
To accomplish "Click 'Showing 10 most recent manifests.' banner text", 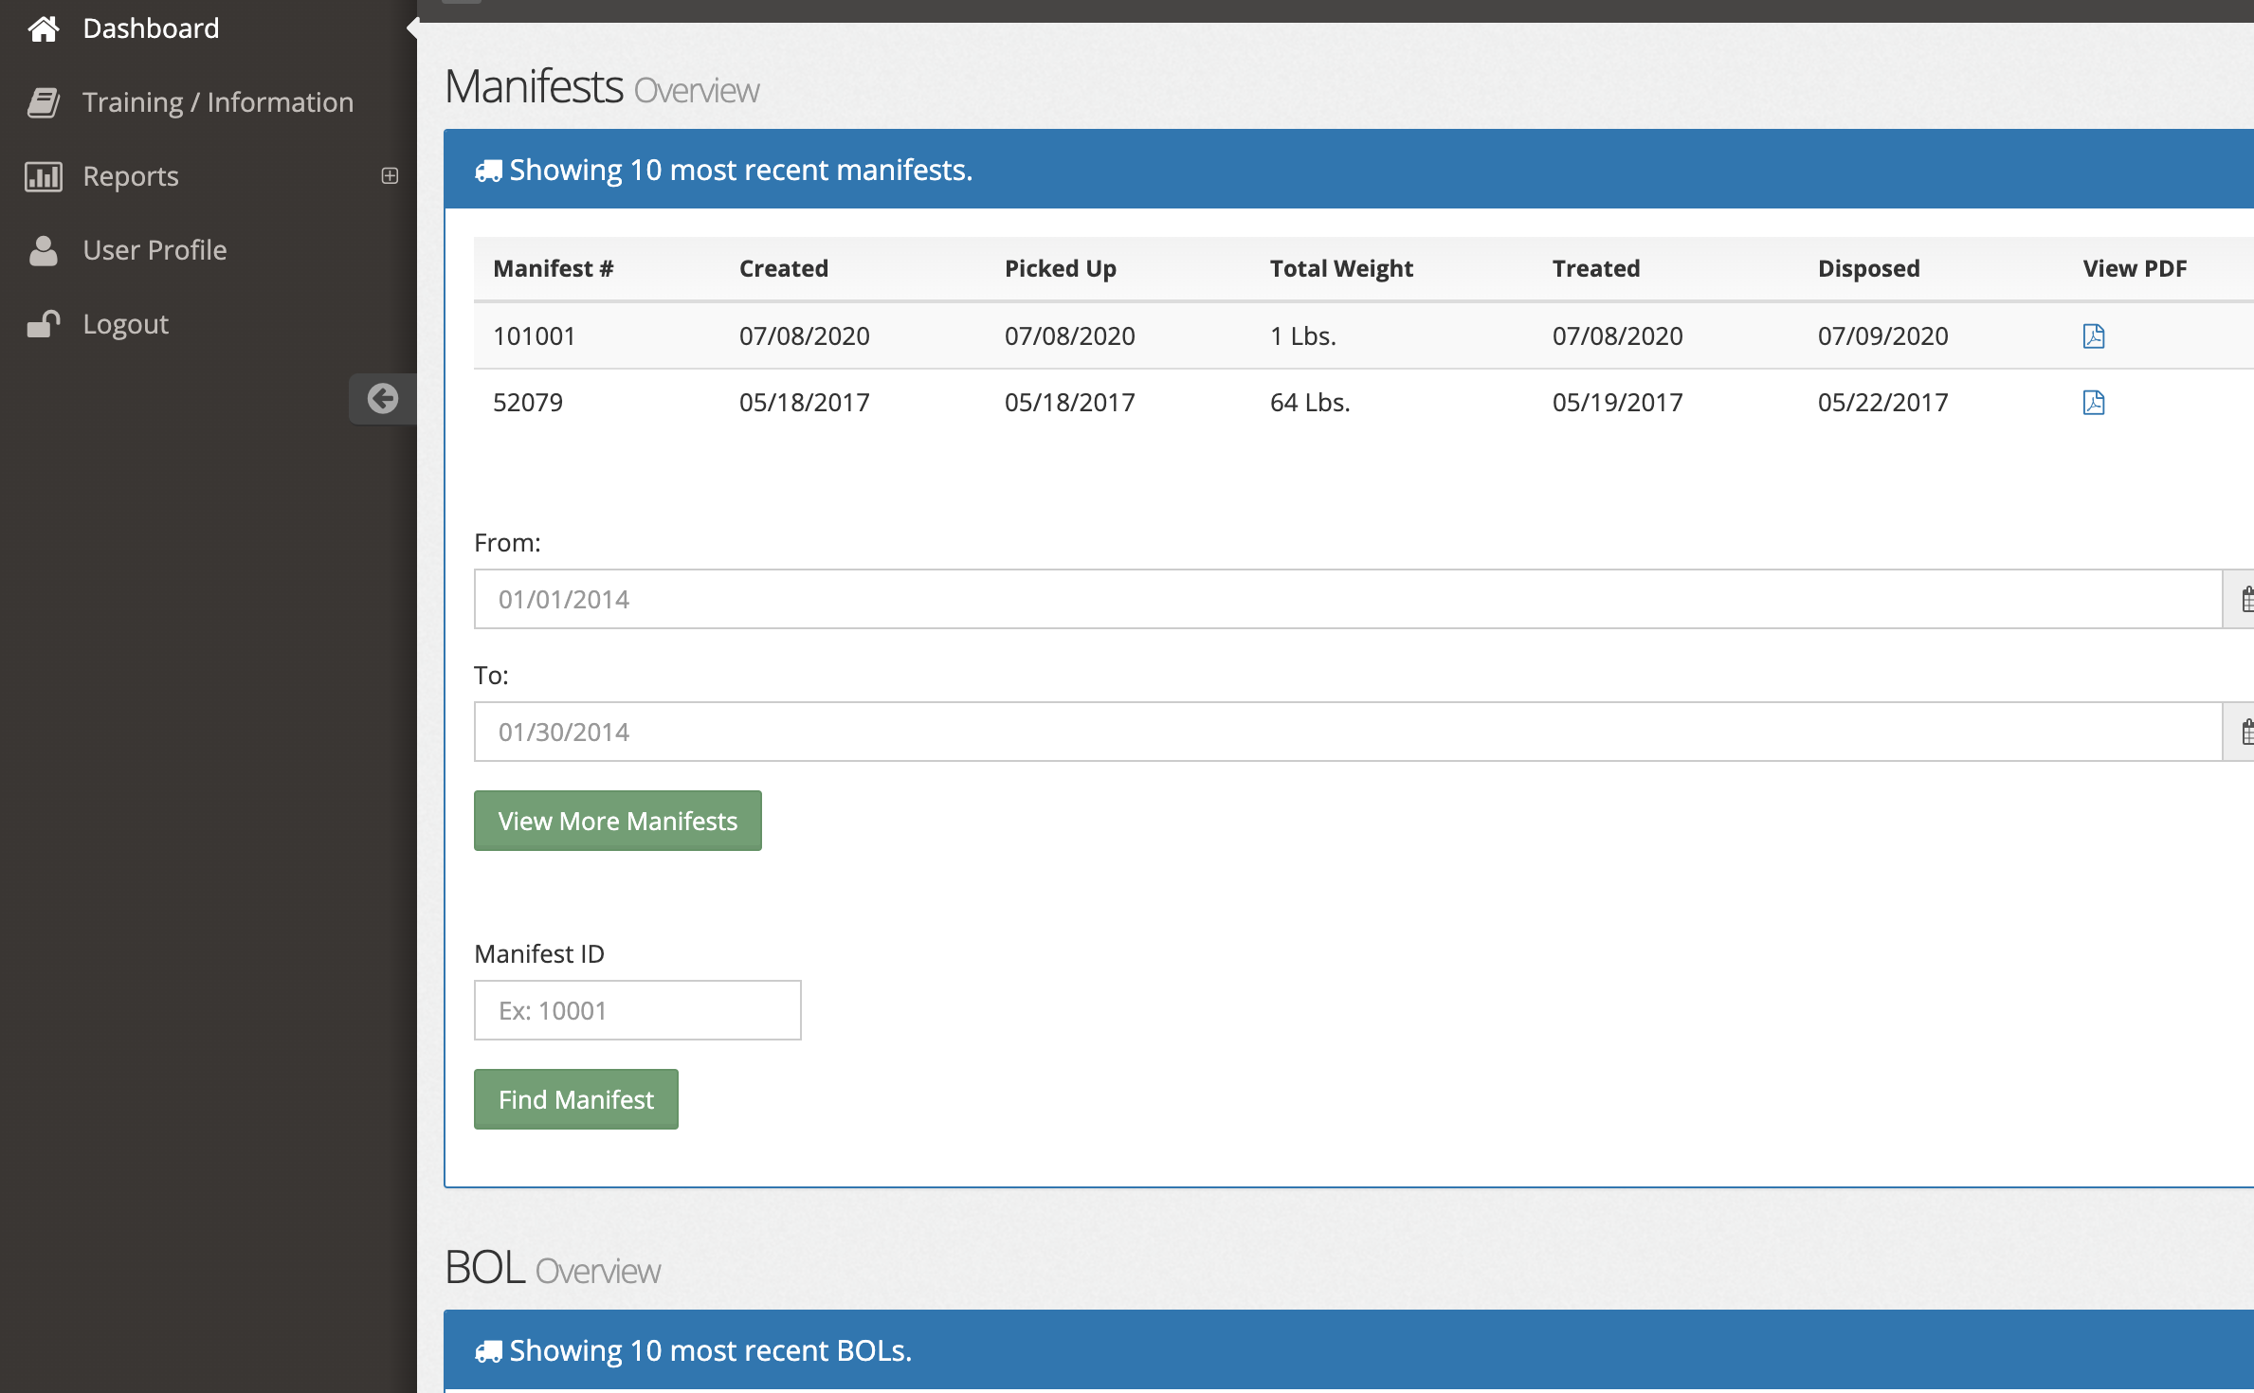I will pos(741,171).
